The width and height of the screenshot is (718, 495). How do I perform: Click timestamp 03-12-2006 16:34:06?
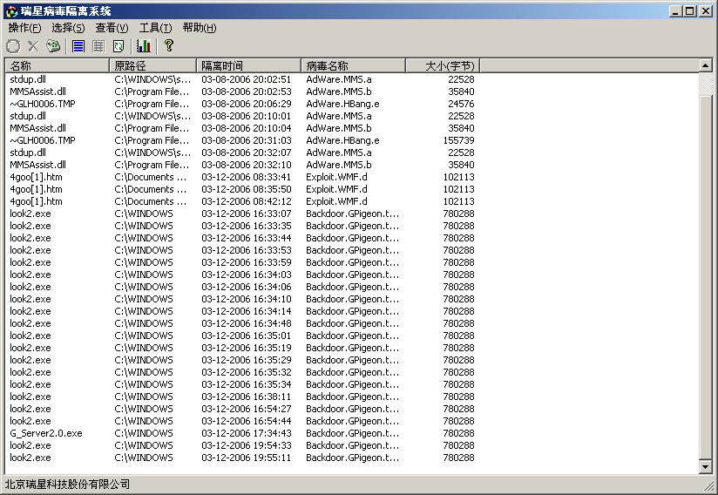[247, 287]
